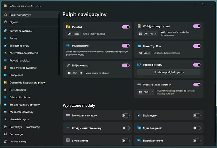
Task: Select File Locksmith in sidebar
Action: 30,90
